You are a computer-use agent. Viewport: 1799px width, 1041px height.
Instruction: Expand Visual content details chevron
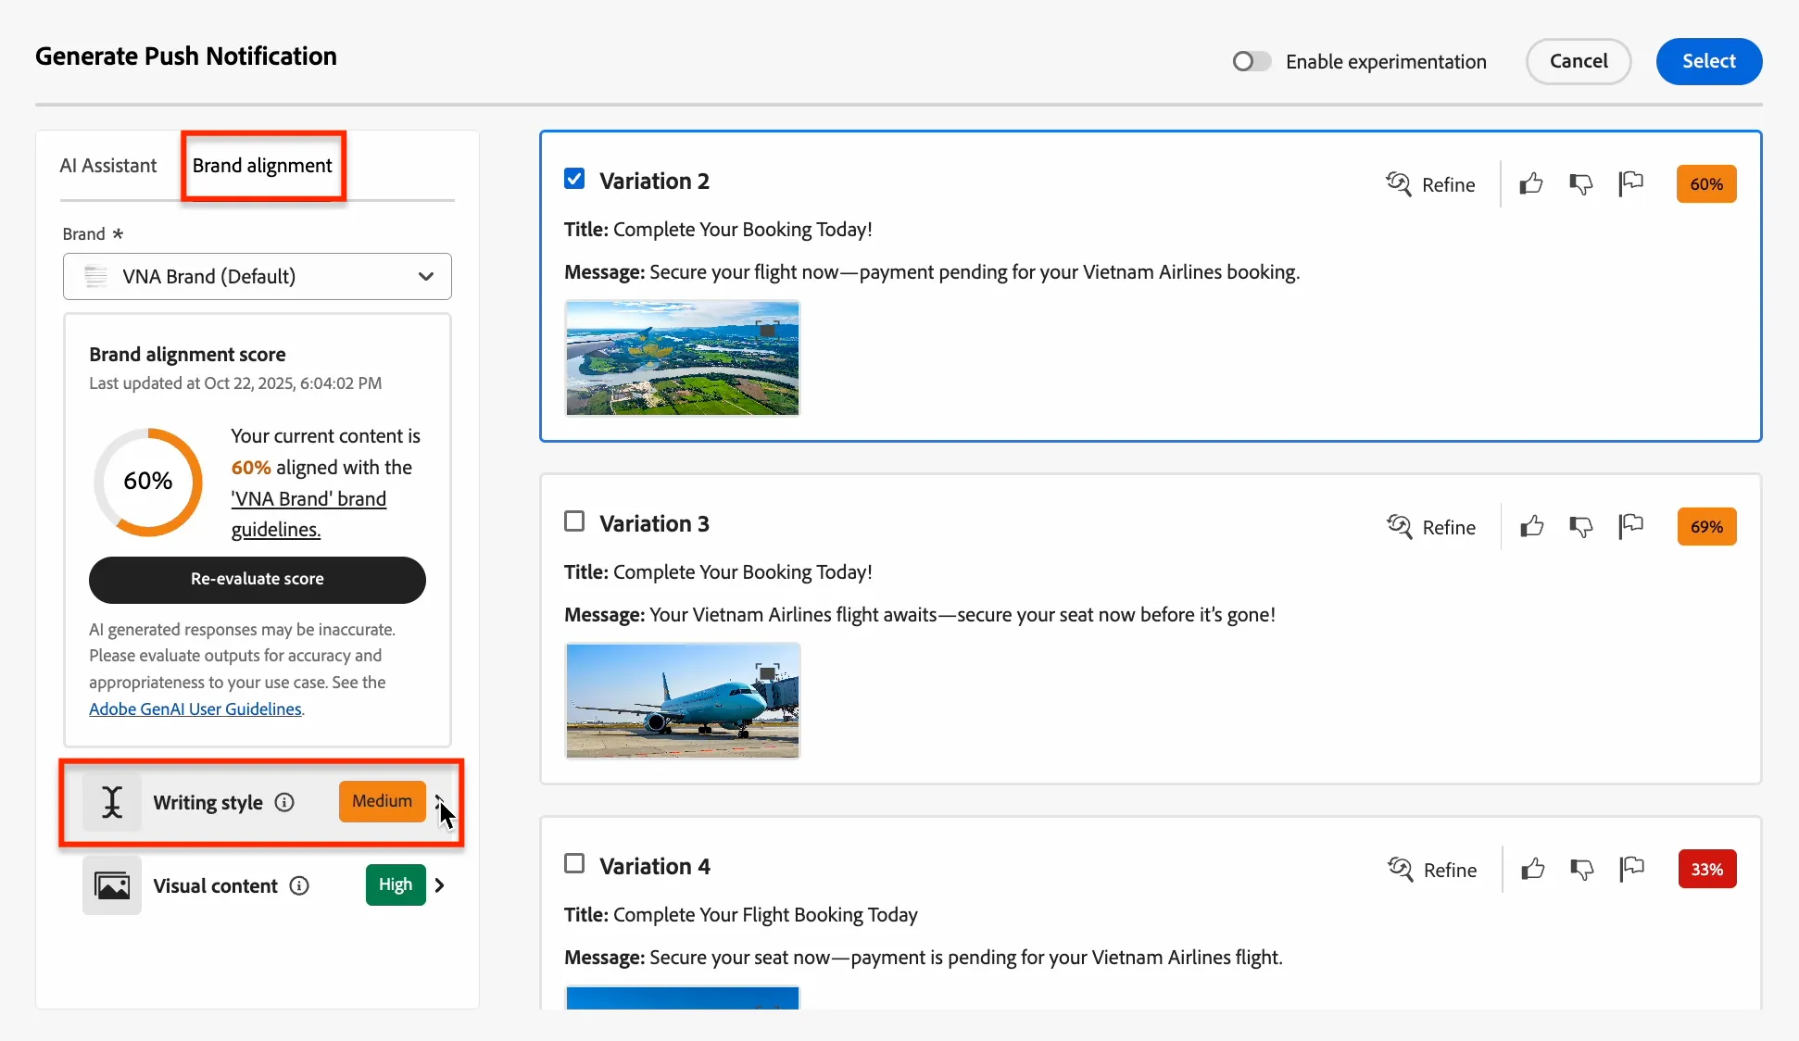pyautogui.click(x=440, y=885)
